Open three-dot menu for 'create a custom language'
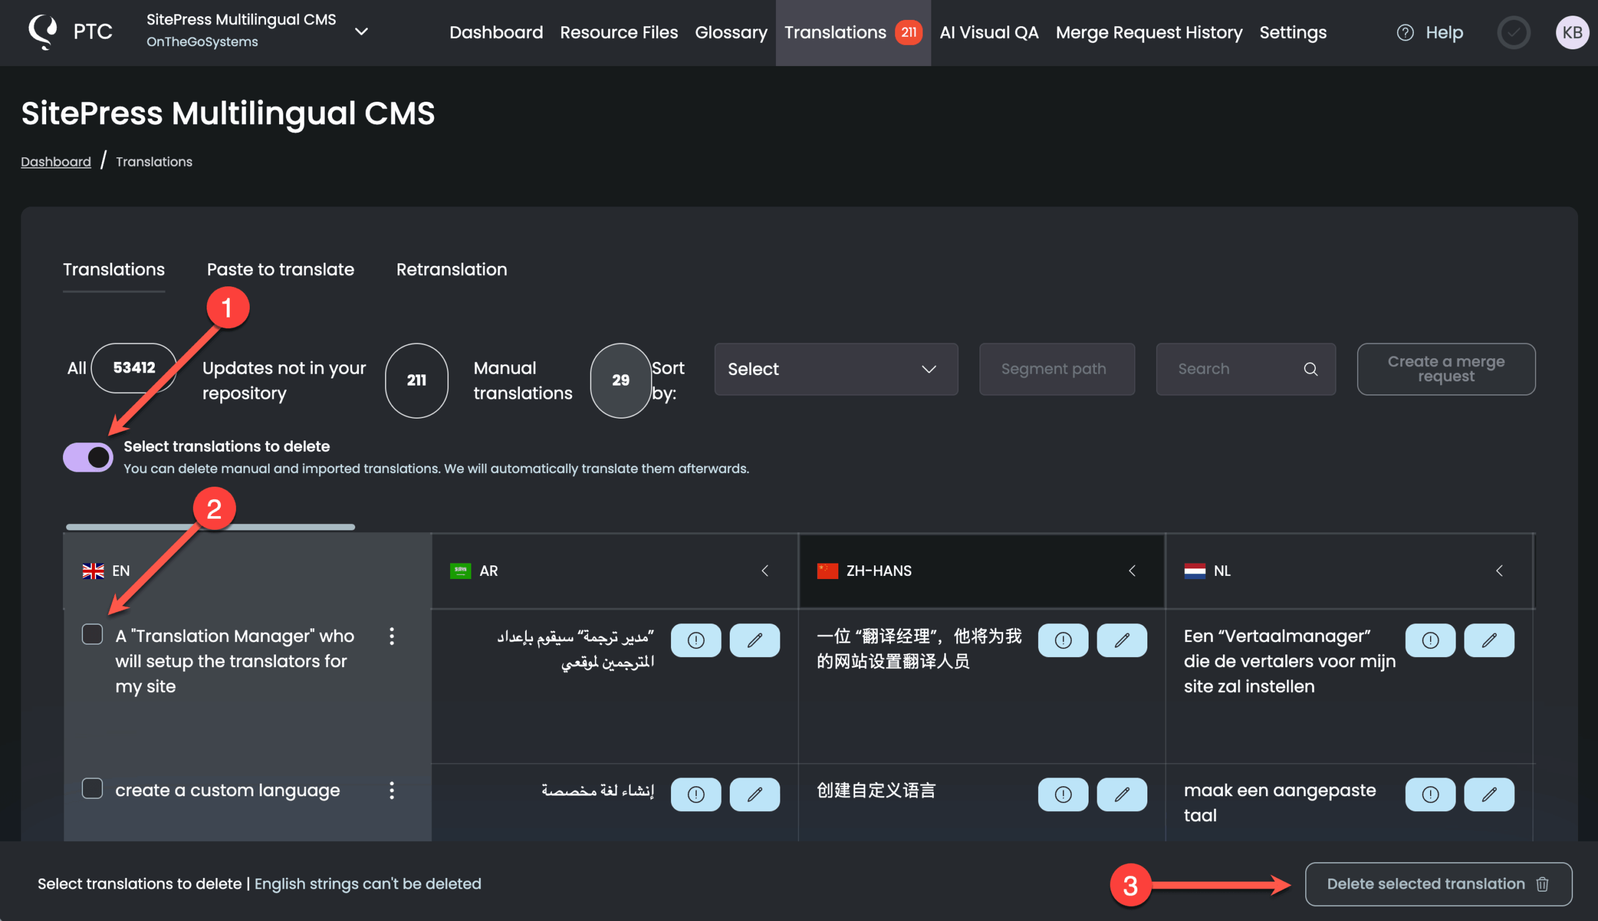The height and width of the screenshot is (921, 1598). click(x=391, y=790)
